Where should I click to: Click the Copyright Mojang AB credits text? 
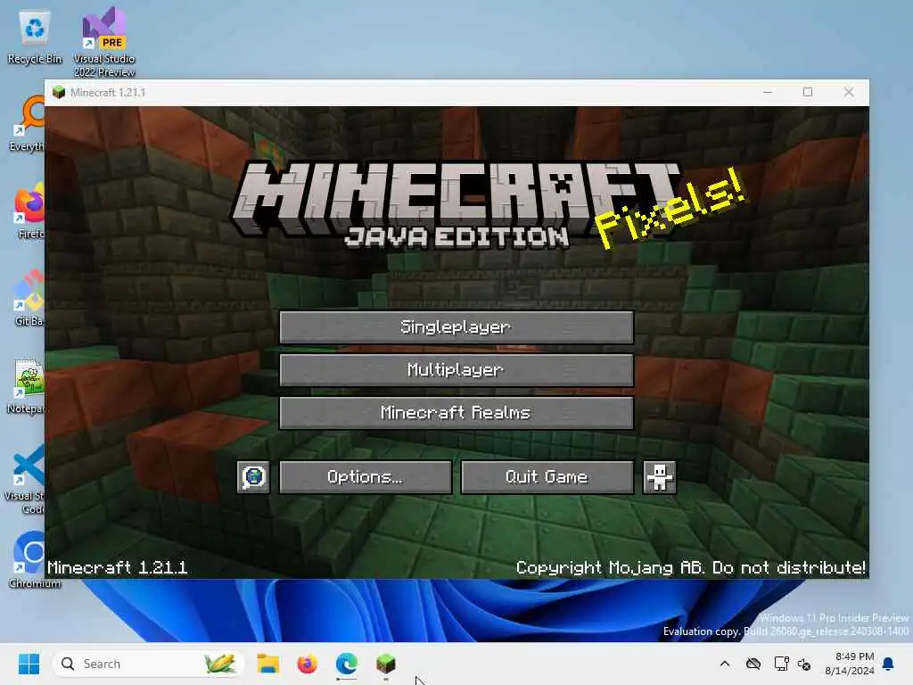pyautogui.click(x=691, y=567)
